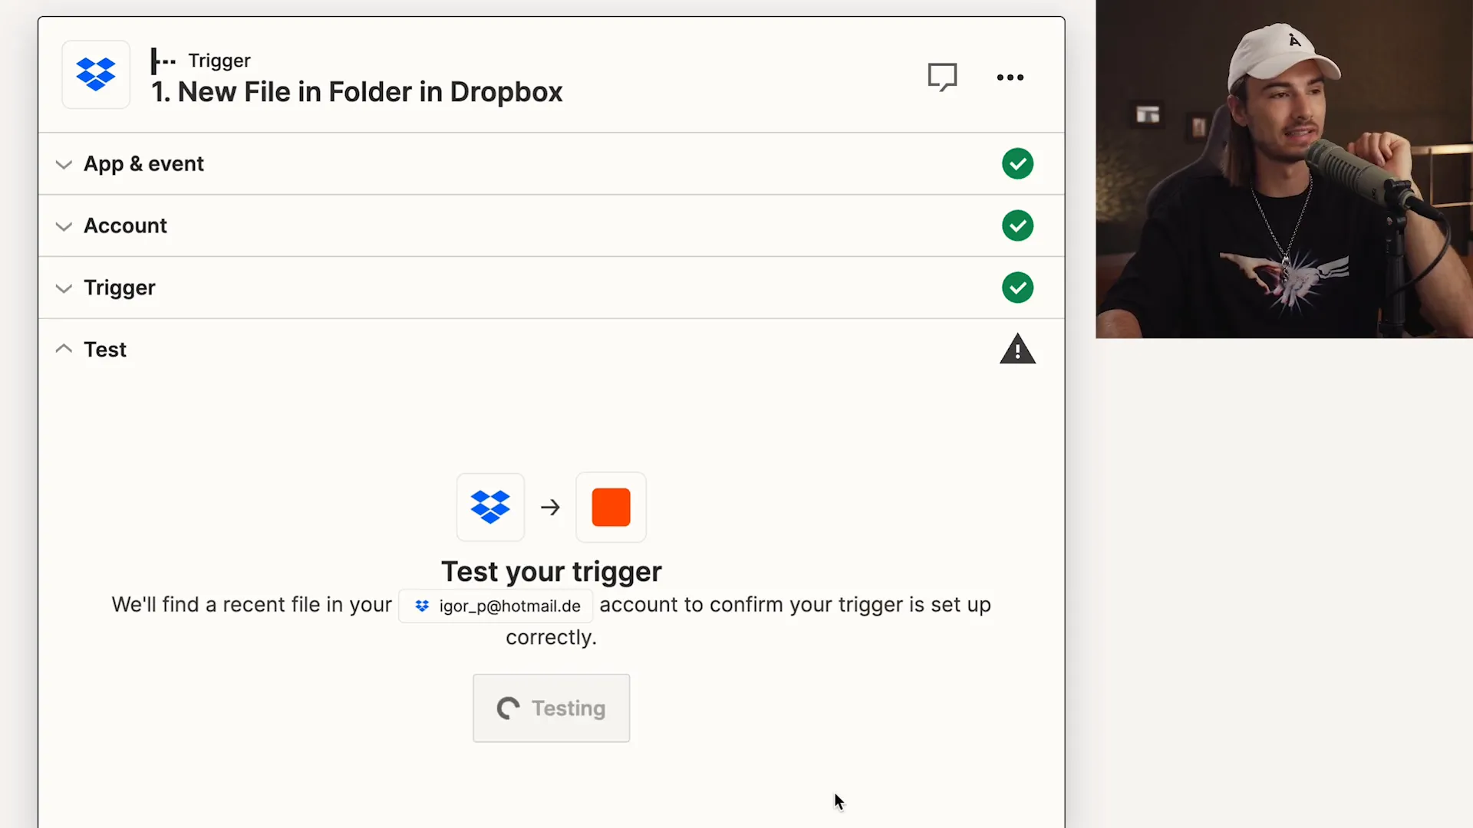
Task: Click the Test section label
Action: (105, 349)
